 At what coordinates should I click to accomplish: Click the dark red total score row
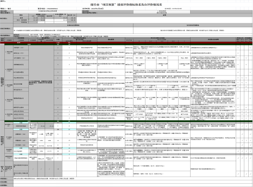pos(126,43)
